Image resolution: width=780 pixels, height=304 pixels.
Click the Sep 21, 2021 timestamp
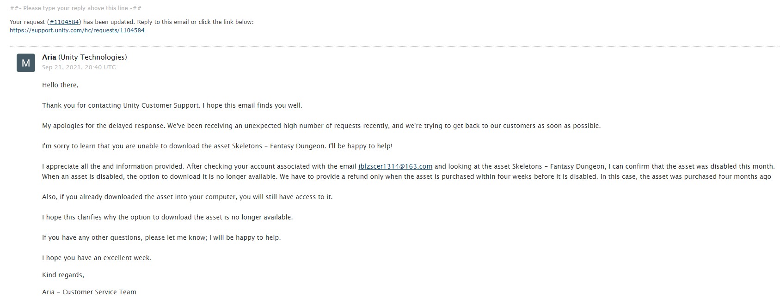[79, 67]
